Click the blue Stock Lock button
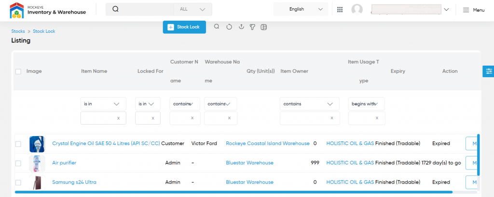The height and width of the screenshot is (197, 494). (x=184, y=27)
